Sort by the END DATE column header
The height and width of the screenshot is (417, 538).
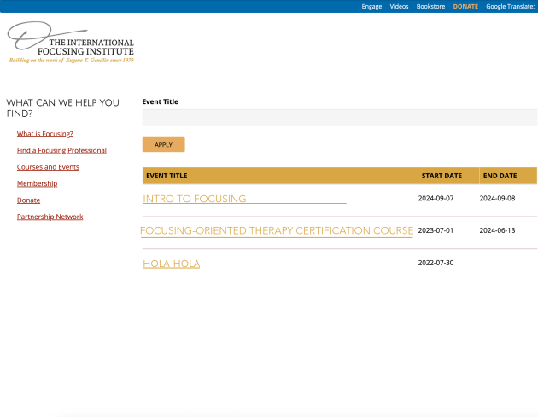[500, 176]
